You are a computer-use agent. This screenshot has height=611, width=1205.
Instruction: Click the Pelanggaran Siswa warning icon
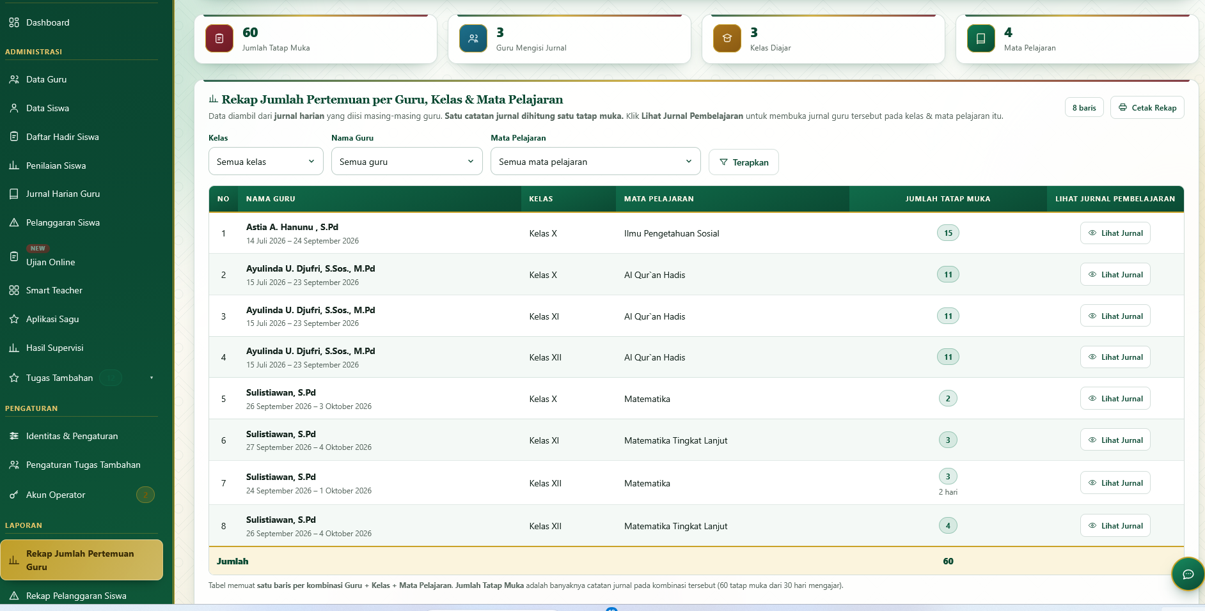[x=14, y=222]
